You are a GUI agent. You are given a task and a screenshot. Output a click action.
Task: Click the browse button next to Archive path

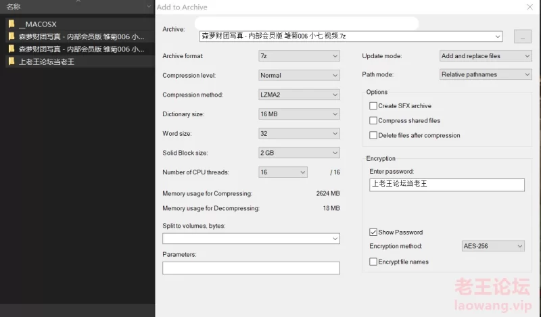tap(522, 36)
